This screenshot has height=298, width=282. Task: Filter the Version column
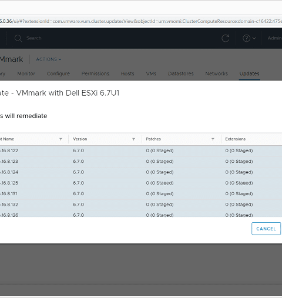coord(133,139)
